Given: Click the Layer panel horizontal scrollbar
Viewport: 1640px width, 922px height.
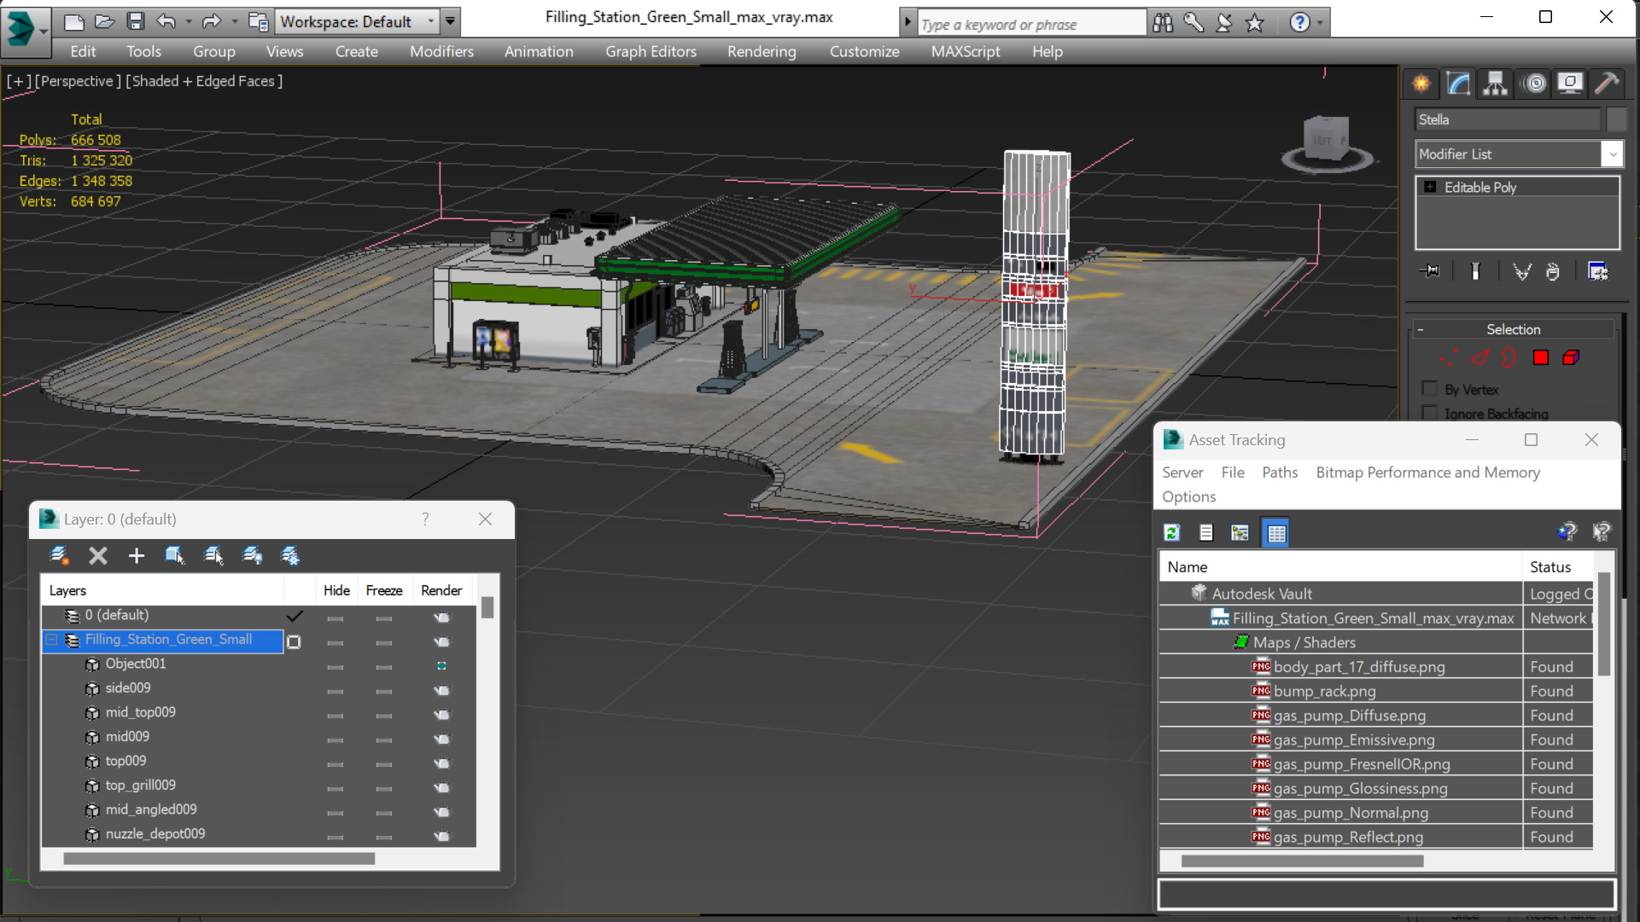Looking at the screenshot, I should pyautogui.click(x=219, y=858).
